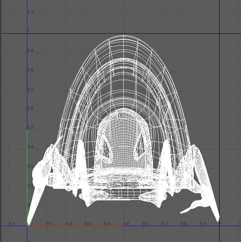Screen dimensions: 241x242
Task: Click the 0.9 label on vertical V axis
Action: (x=31, y=51)
